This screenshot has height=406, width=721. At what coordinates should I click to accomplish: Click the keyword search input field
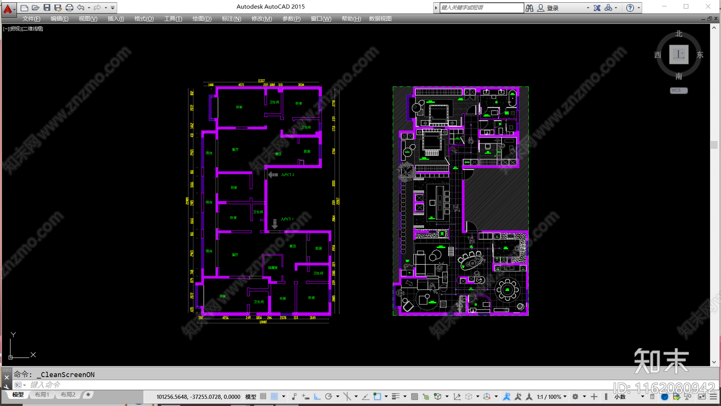click(x=481, y=8)
